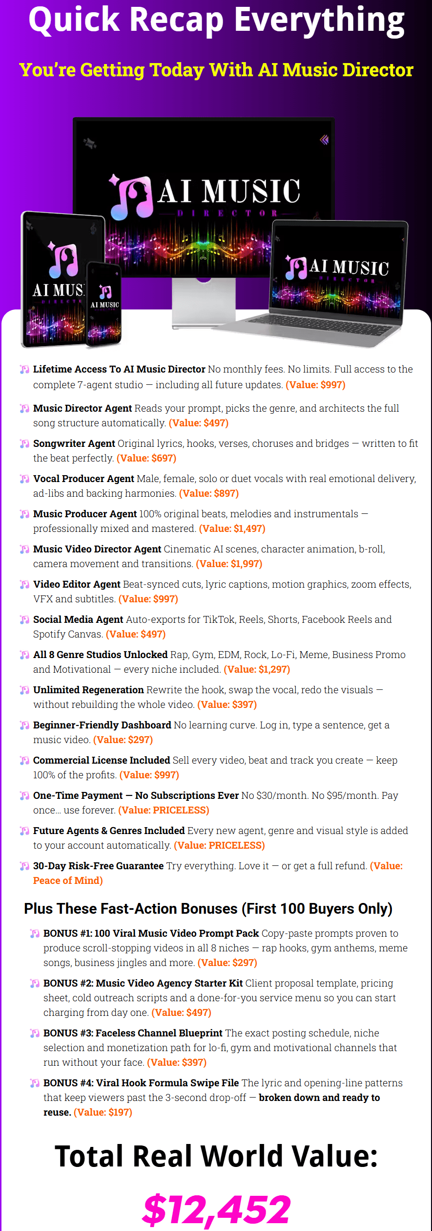The image size is (432, 1231).
Task: Click the bullet icon beside Video Editor Agent
Action: click(24, 584)
